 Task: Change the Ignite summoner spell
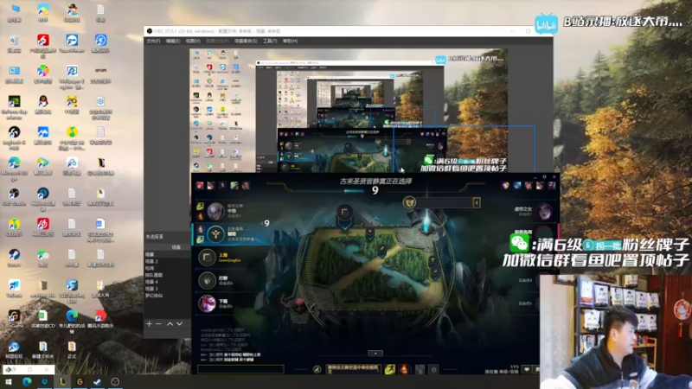click(404, 369)
